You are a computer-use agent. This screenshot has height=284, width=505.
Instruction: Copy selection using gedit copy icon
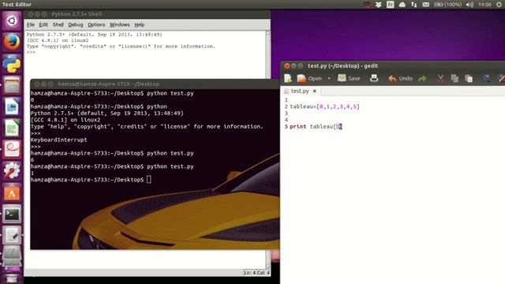(x=454, y=78)
